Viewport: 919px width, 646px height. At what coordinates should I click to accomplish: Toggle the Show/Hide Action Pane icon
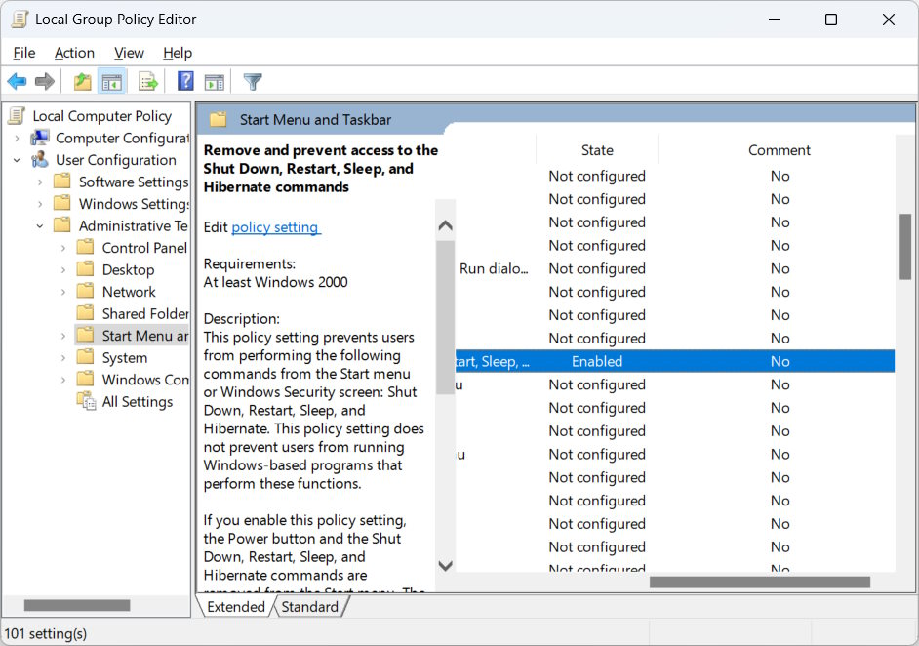[215, 81]
